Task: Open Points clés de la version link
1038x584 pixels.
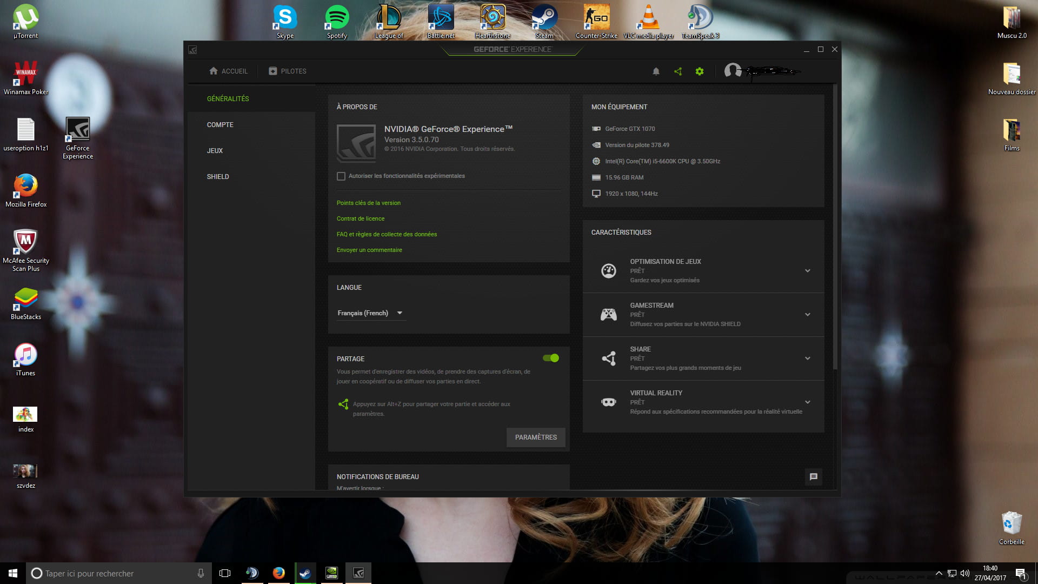Action: tap(369, 203)
